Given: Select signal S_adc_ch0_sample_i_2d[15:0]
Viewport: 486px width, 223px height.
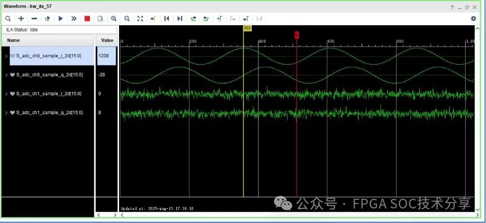Looking at the screenshot, I should [x=49, y=56].
